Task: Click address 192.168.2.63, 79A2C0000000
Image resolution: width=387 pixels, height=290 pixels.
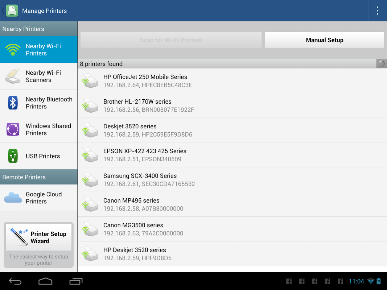Action: pos(143,233)
